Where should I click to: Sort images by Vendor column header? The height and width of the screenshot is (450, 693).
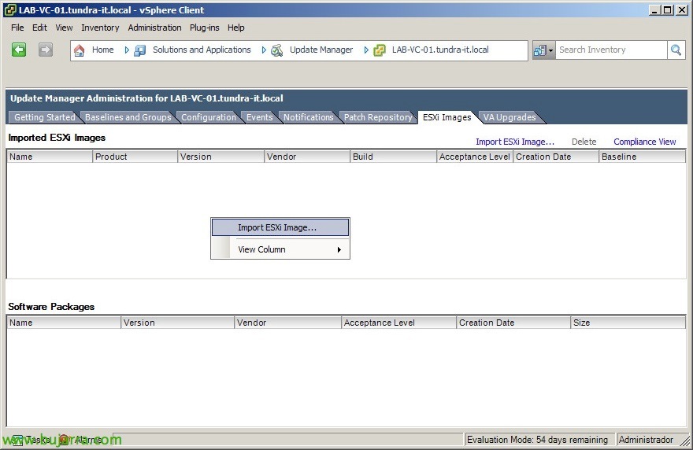[x=307, y=157]
